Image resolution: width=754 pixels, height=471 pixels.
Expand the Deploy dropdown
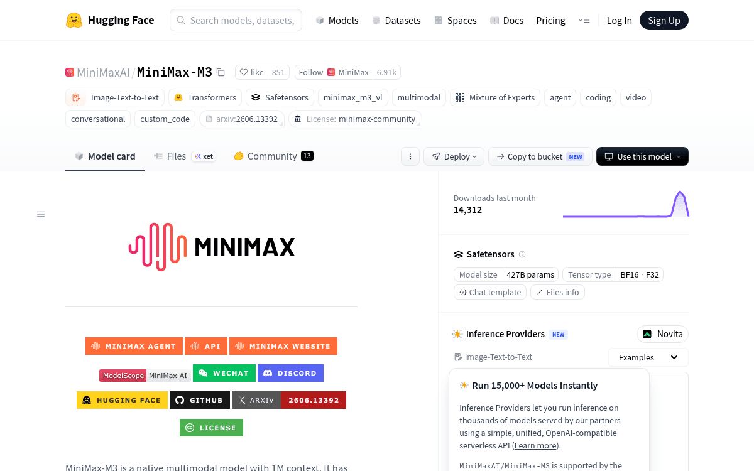[x=454, y=156]
